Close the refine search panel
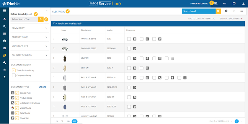 coord(47,11)
